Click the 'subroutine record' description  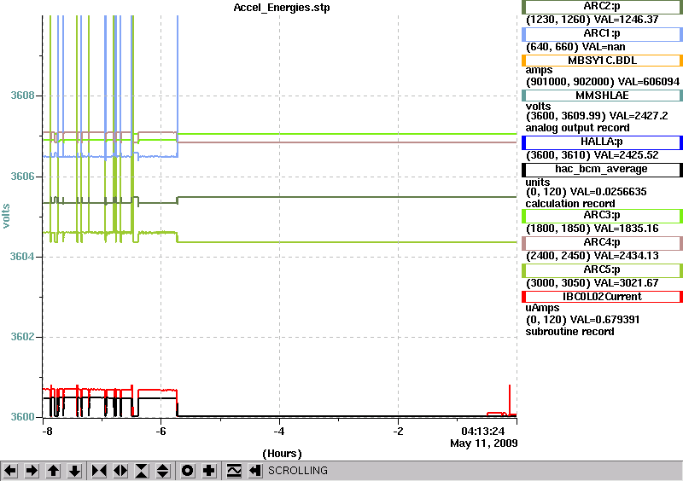(569, 332)
